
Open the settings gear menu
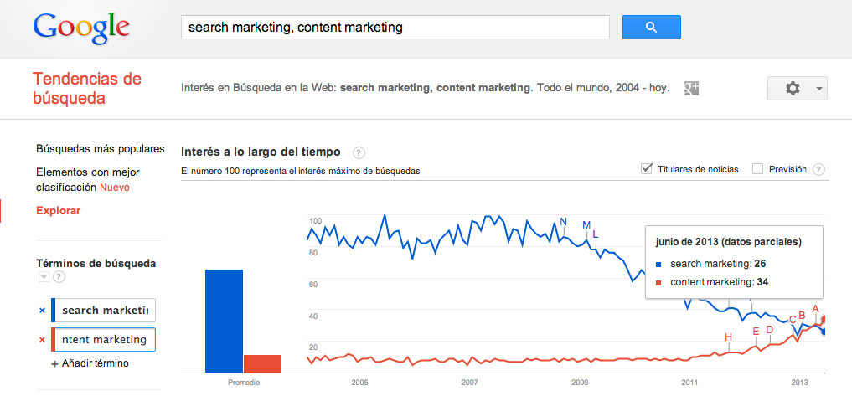coord(797,88)
